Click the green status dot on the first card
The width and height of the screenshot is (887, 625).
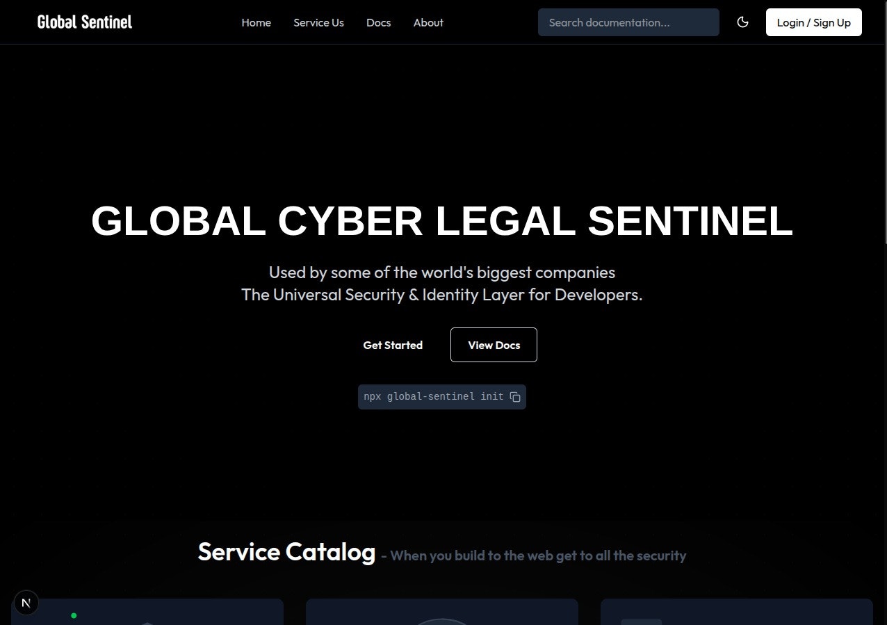(74, 615)
